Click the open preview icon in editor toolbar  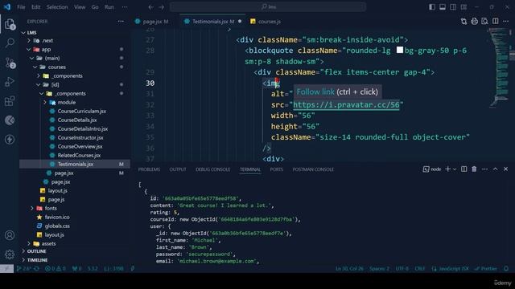(484, 22)
